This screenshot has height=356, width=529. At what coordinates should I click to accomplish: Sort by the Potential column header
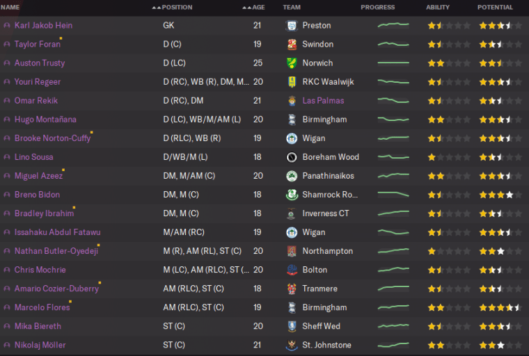pyautogui.click(x=495, y=8)
